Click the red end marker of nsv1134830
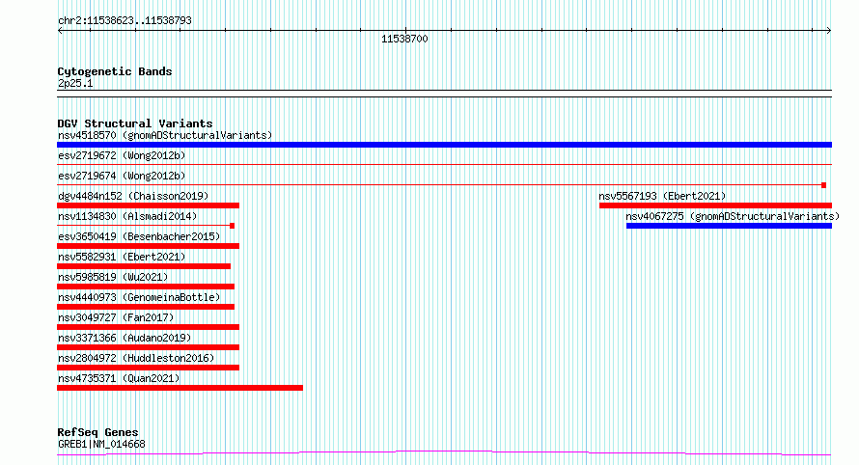 pyautogui.click(x=233, y=226)
